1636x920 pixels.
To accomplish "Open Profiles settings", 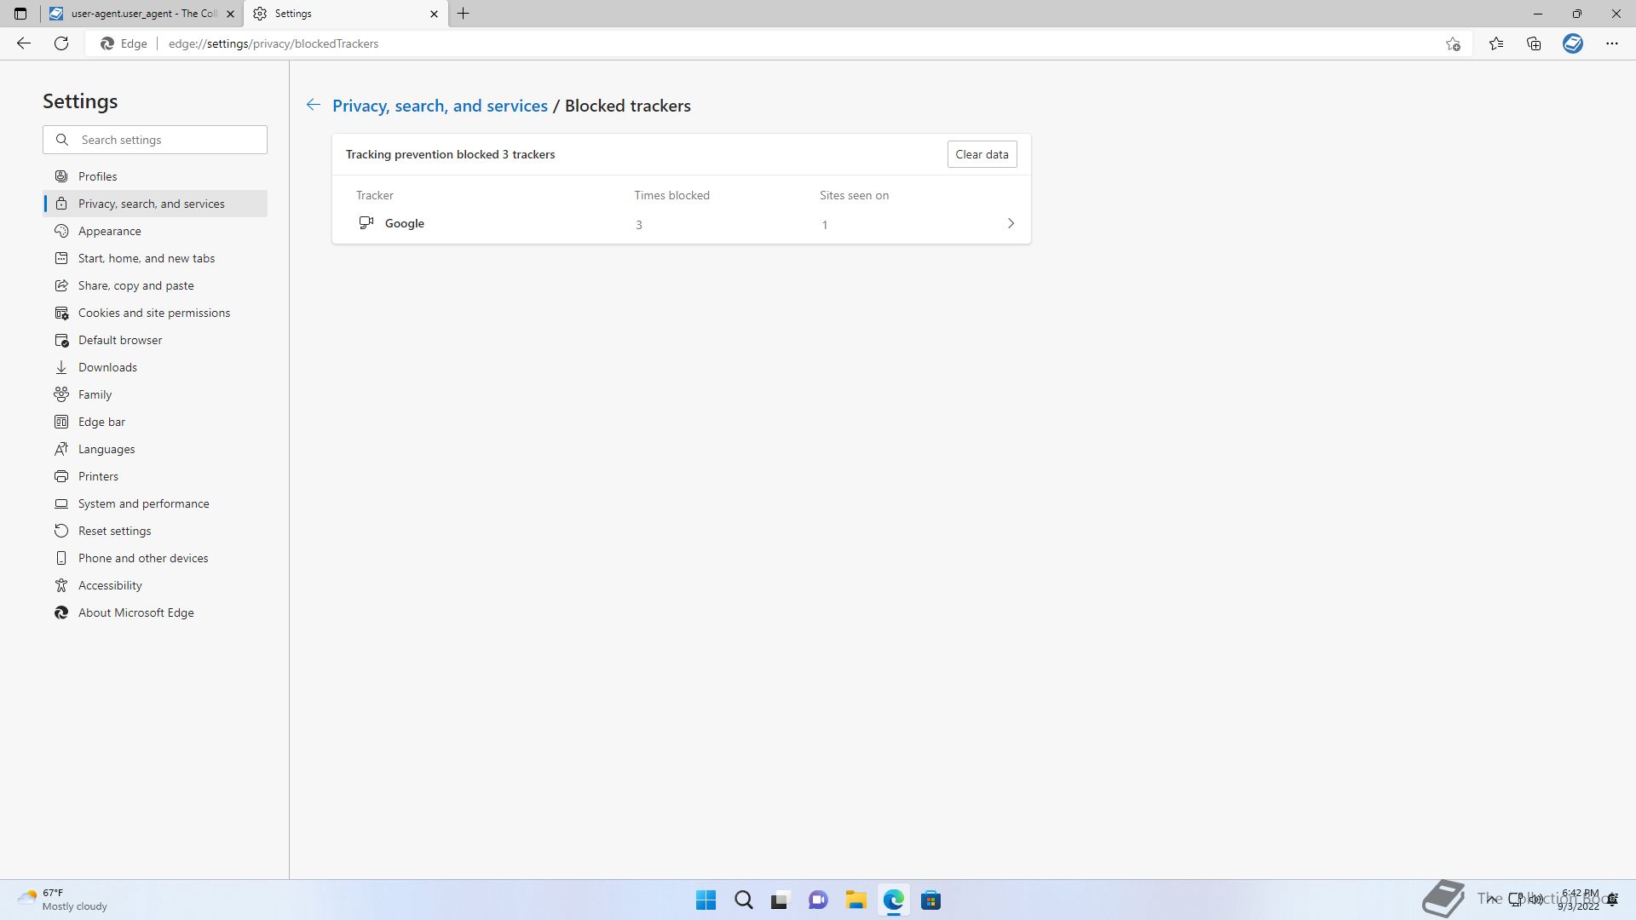I will coord(155,176).
